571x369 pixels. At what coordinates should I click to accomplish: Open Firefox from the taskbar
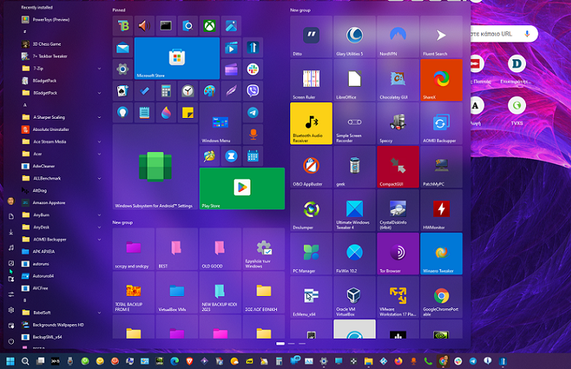398,361
